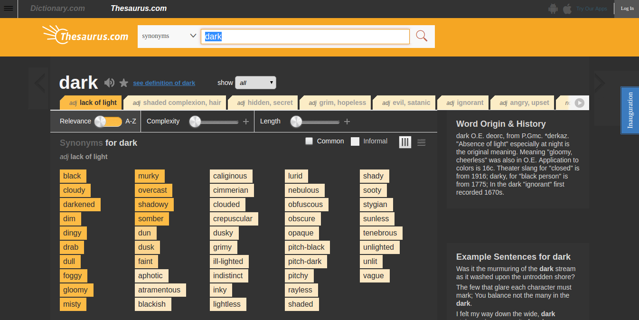Image resolution: width=639 pixels, height=320 pixels.
Task: Enable the Informal filter checkbox
Action: click(x=355, y=141)
